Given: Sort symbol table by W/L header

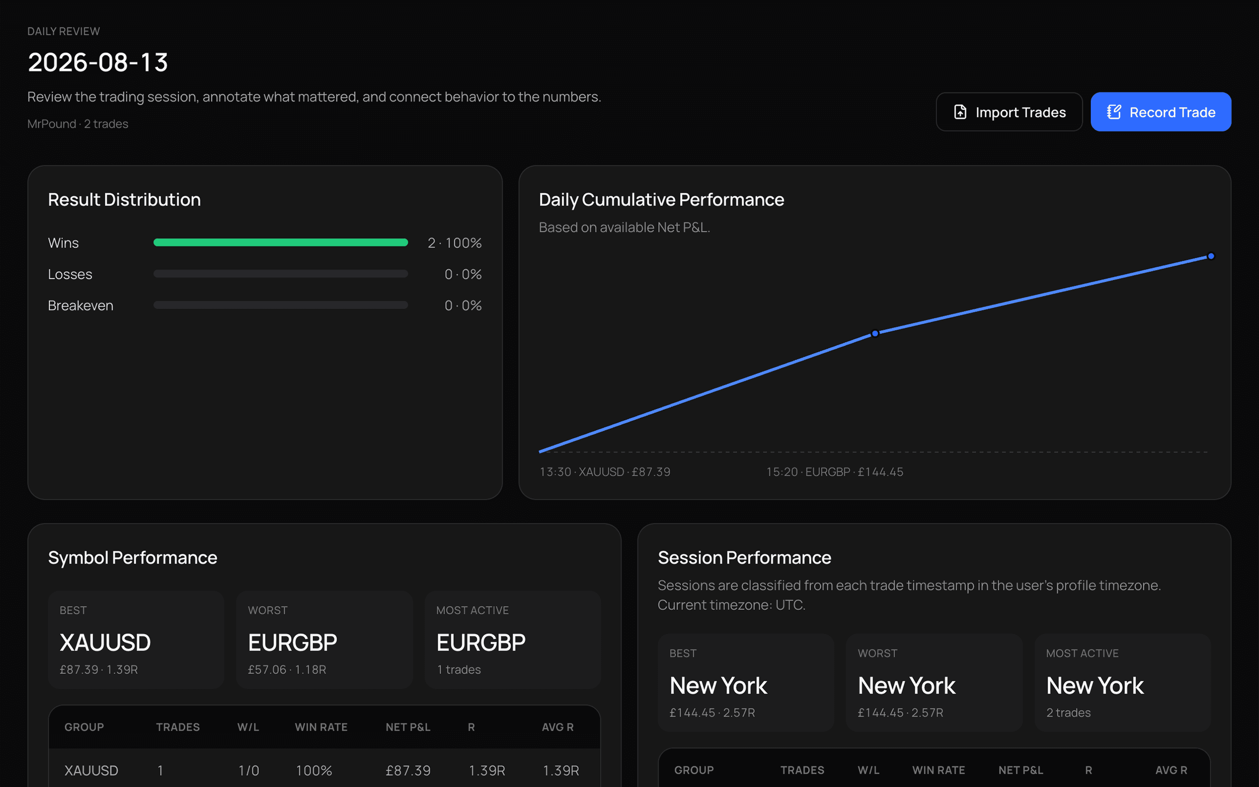Looking at the screenshot, I should point(248,727).
